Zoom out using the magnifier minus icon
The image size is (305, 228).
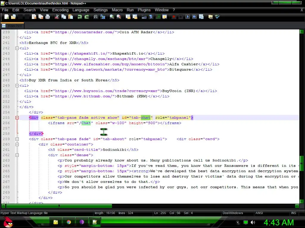[x=119, y=17]
